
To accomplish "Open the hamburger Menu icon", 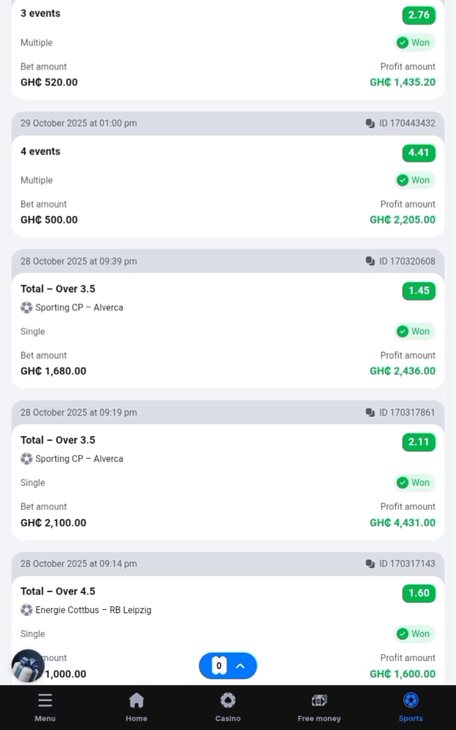I will [x=45, y=707].
